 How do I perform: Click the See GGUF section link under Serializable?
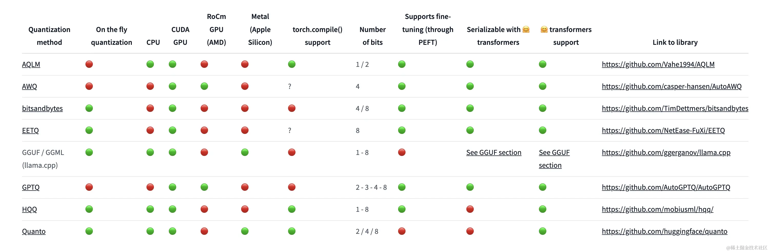pos(494,153)
